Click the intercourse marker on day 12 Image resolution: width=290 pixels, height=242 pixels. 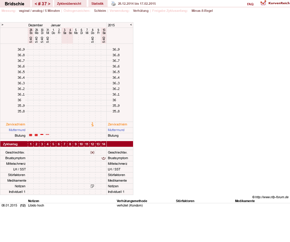point(92,153)
